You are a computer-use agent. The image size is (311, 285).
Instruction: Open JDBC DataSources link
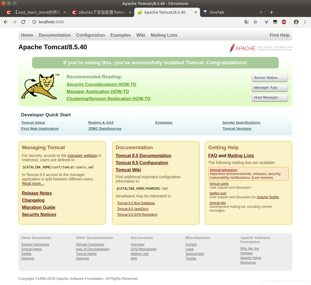[105, 128]
